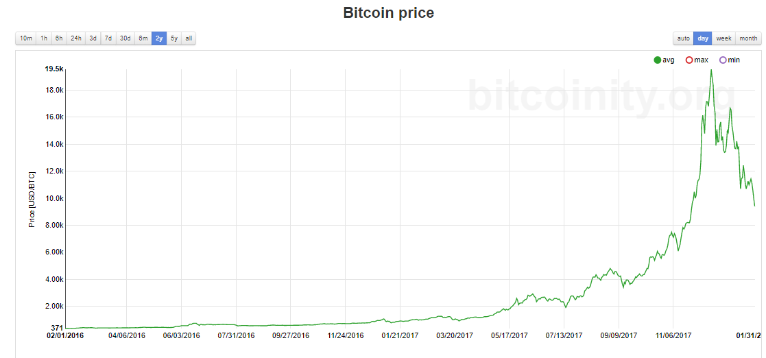766x358 pixels.
Task: Click the Bitcoin price chart title
Action: 388,13
